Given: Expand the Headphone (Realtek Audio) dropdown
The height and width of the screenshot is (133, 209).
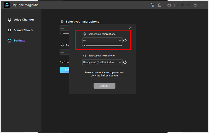Looking at the screenshot, I should tap(102, 62).
